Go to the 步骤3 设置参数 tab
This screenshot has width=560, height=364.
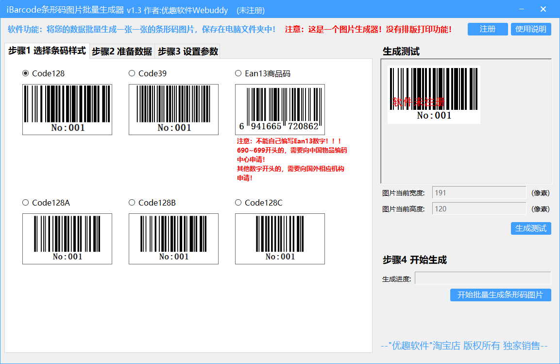[188, 52]
